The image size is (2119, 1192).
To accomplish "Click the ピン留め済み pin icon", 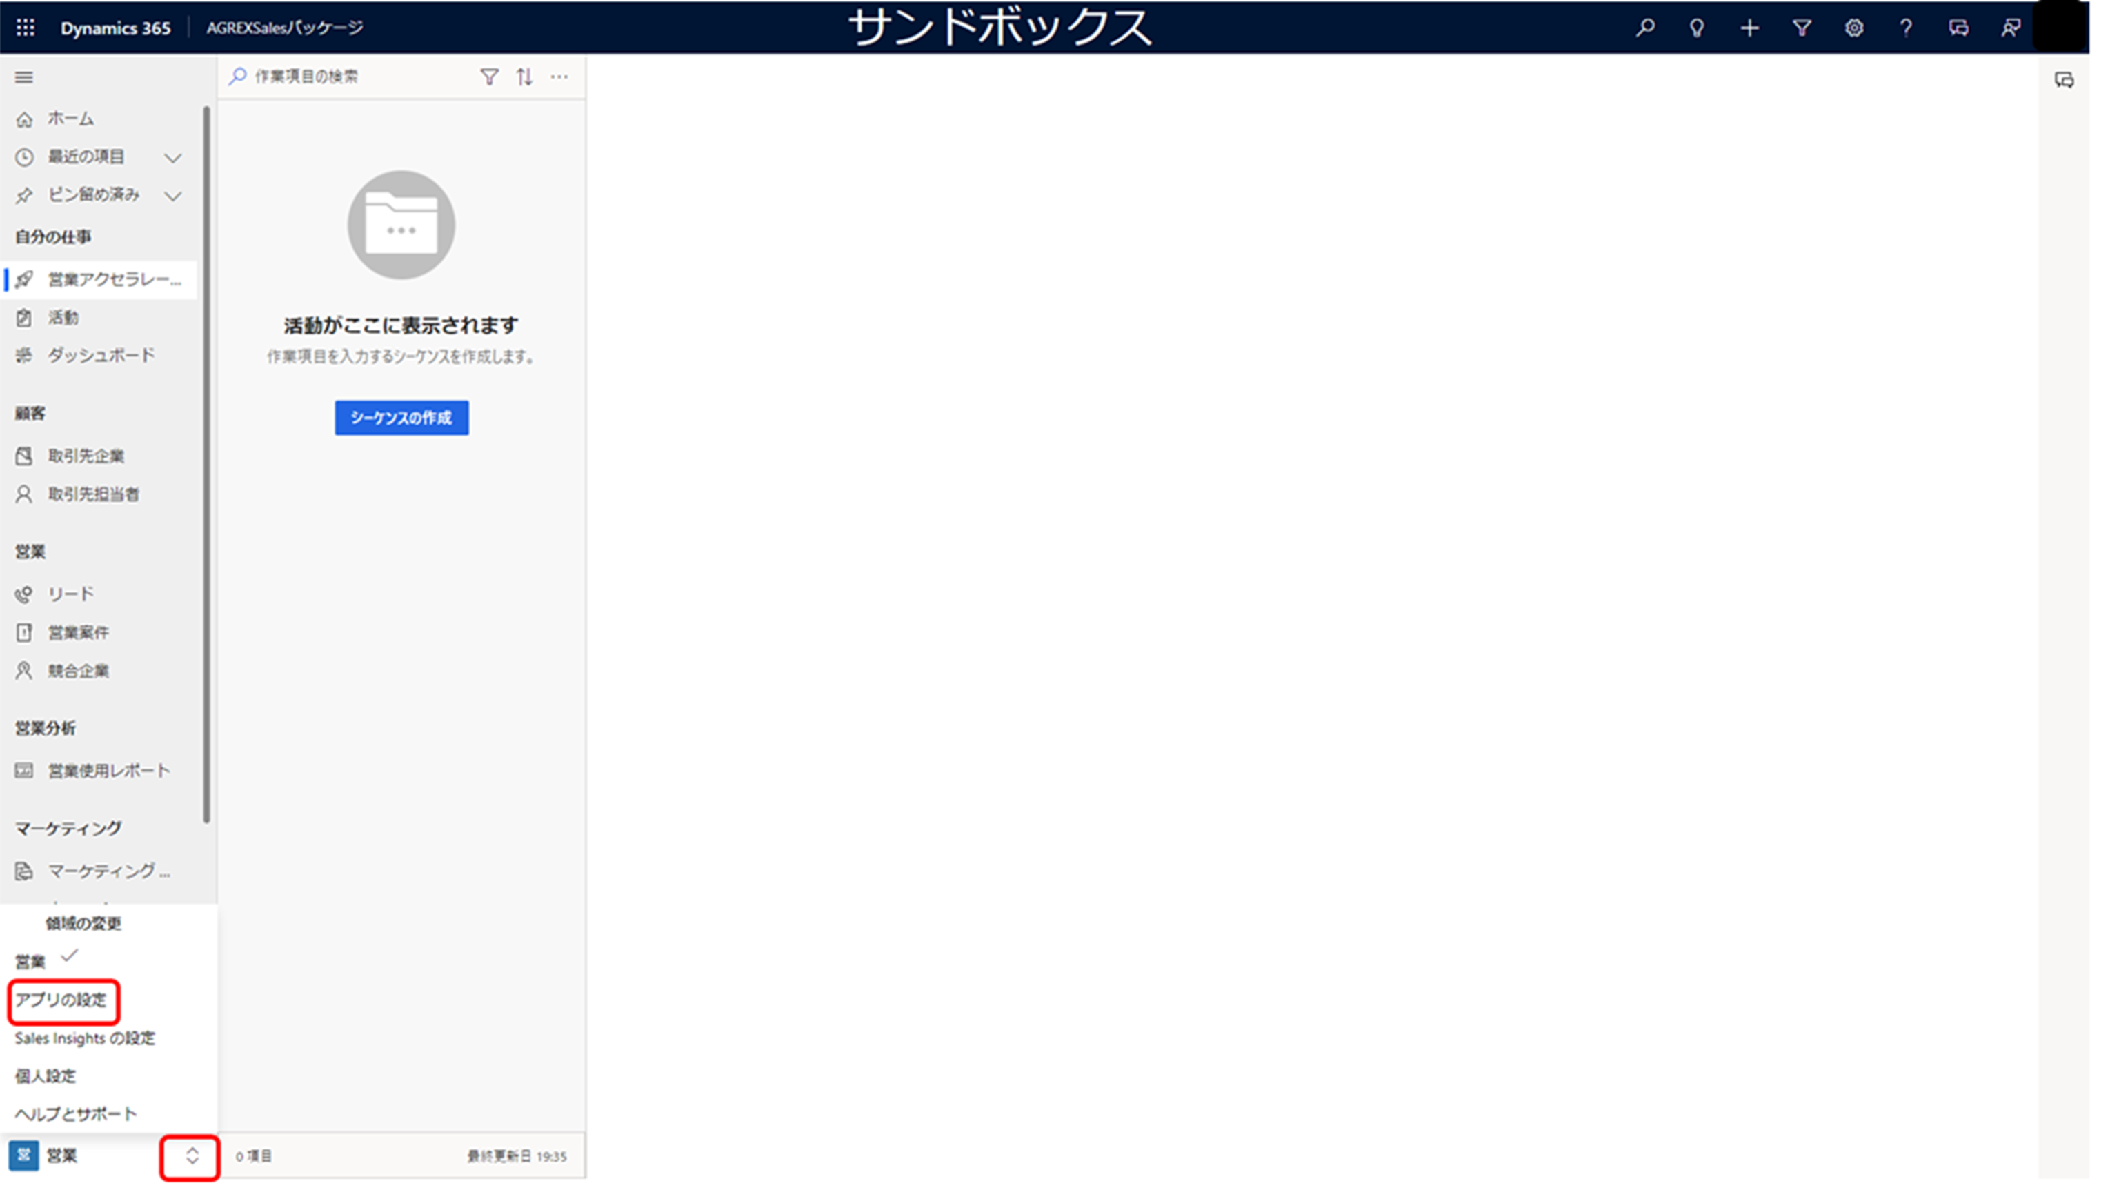I will pos(25,196).
